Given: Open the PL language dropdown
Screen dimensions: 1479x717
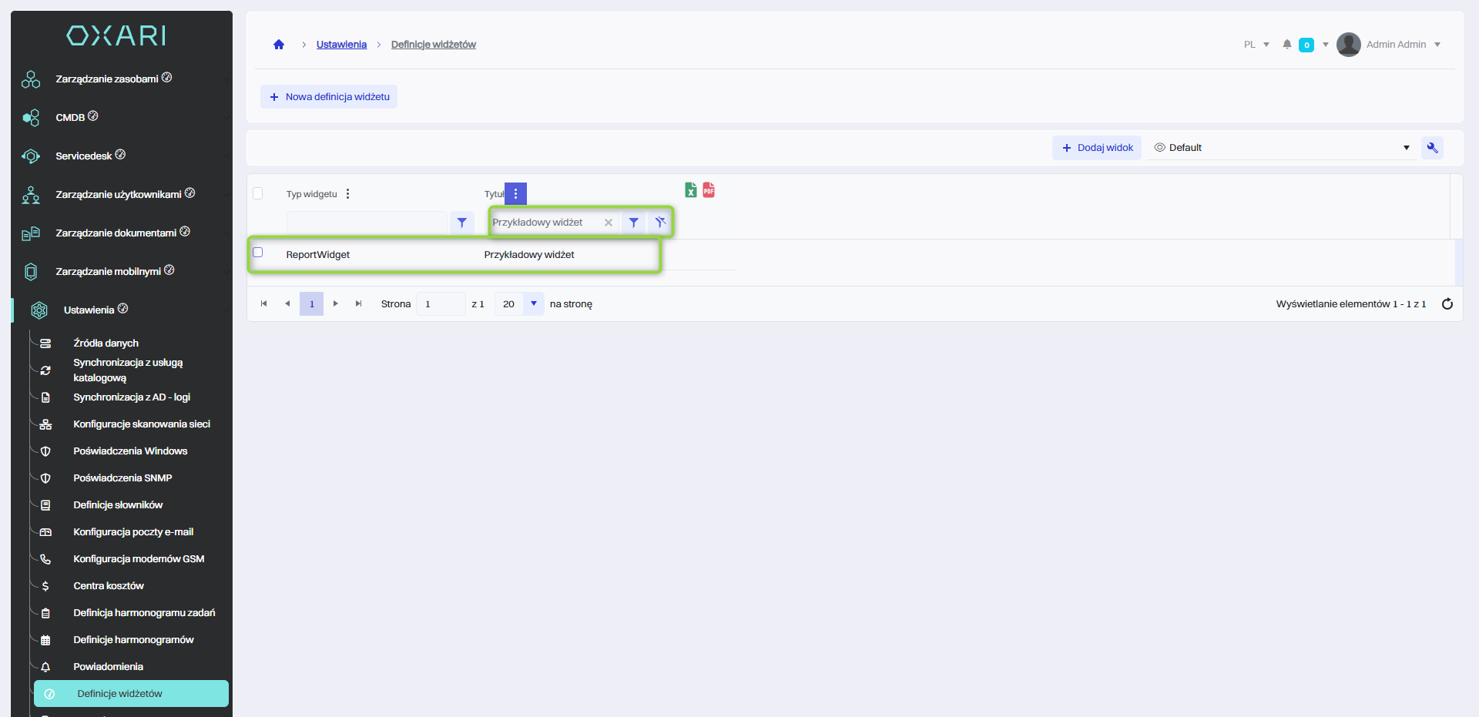Looking at the screenshot, I should tap(1256, 45).
